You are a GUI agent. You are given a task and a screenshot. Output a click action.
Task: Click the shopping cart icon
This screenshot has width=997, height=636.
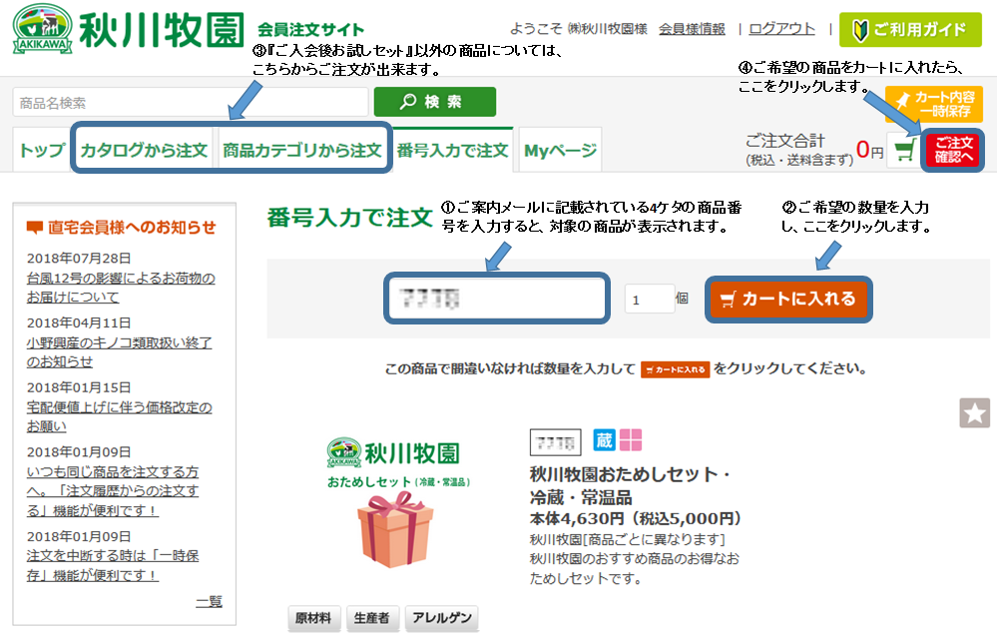pos(905,151)
